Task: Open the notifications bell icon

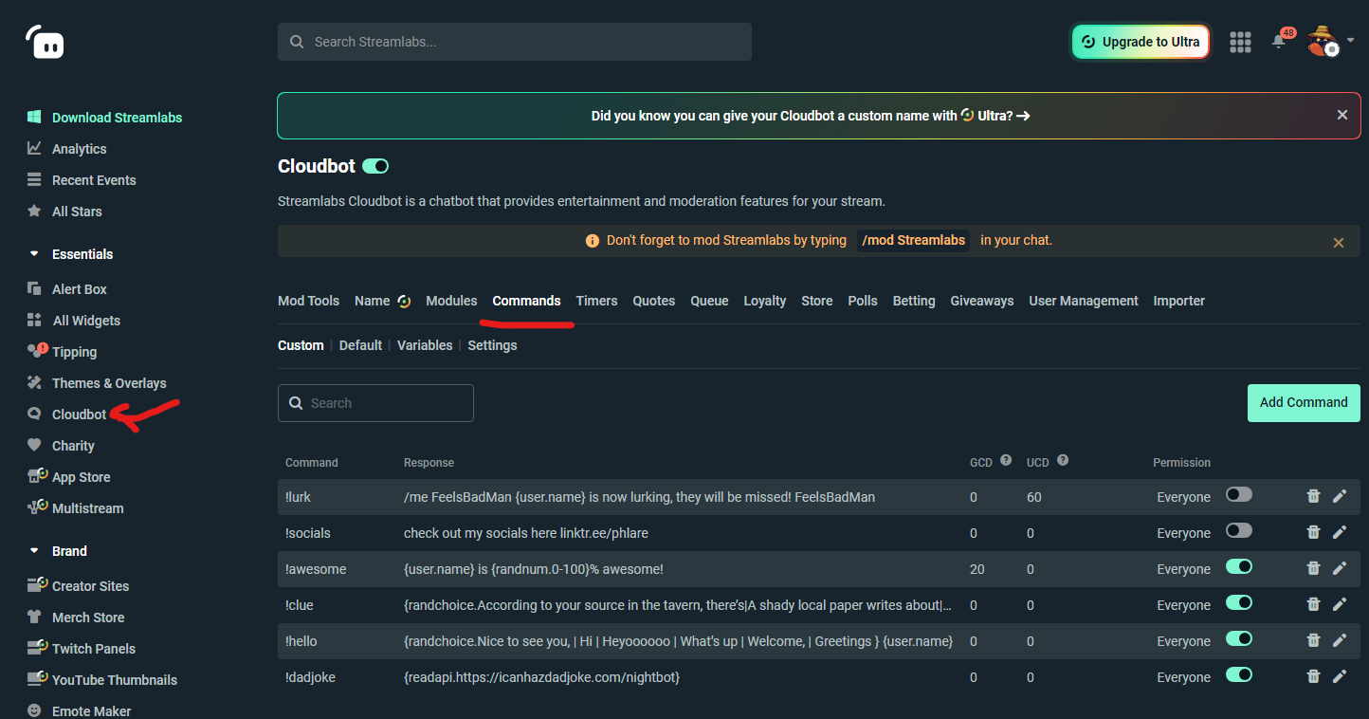Action: pos(1278,42)
